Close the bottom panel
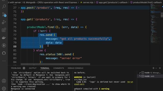This screenshot has height=91, width=163. pyautogui.click(x=160, y=68)
